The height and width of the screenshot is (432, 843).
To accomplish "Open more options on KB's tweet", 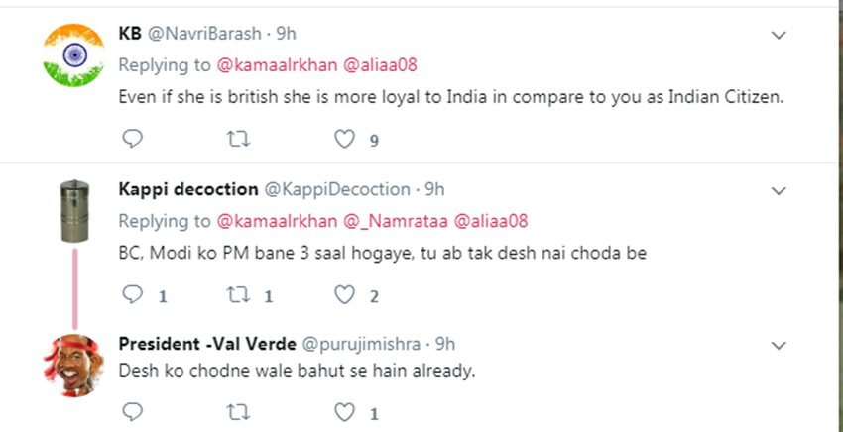I will tap(780, 35).
